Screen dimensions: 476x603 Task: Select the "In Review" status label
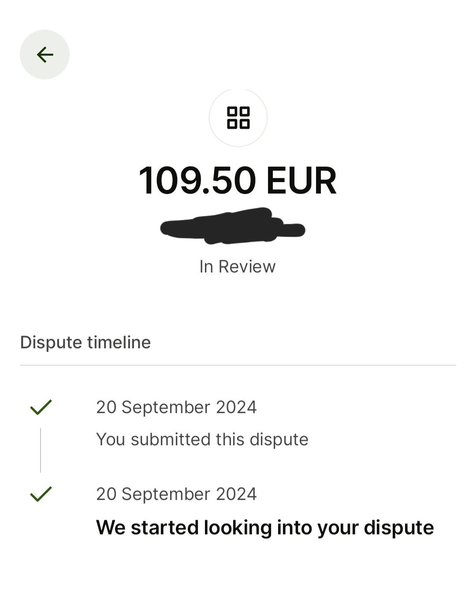(x=238, y=266)
